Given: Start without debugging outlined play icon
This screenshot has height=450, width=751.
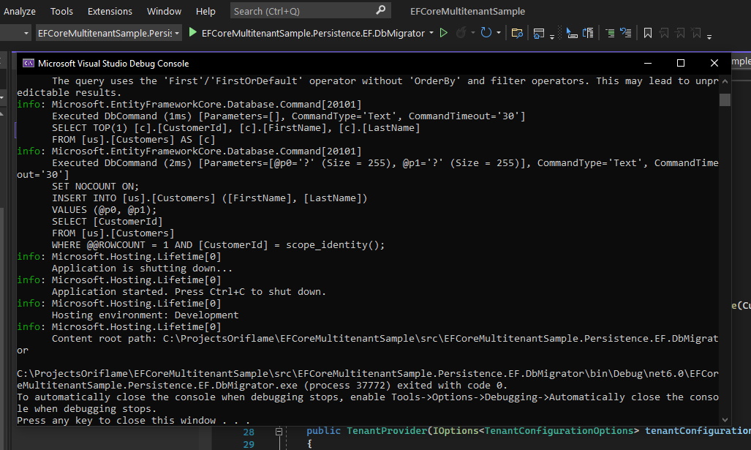Looking at the screenshot, I should (x=444, y=33).
